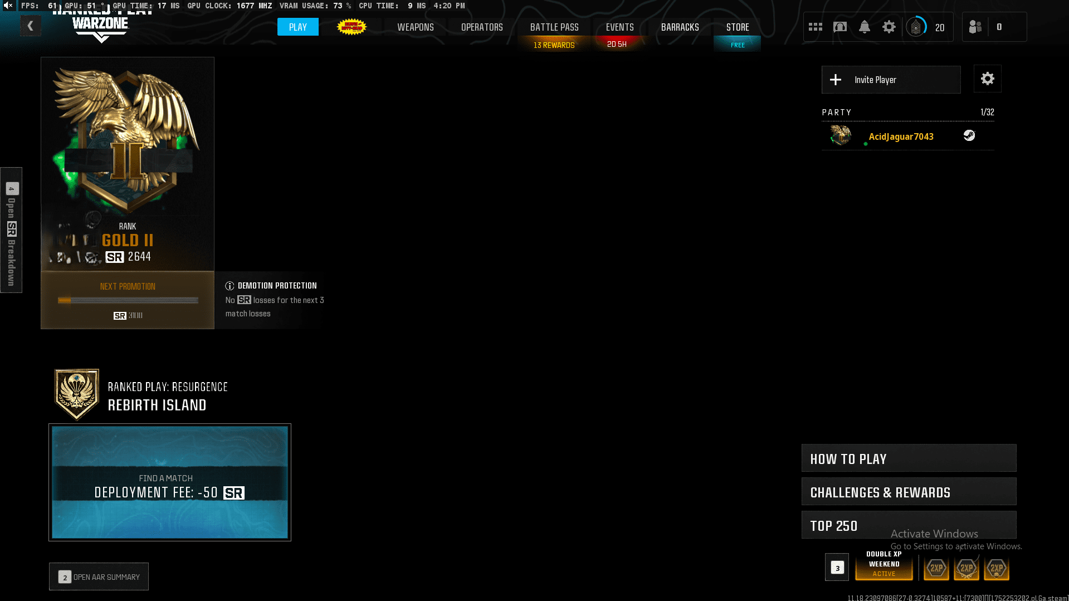The width and height of the screenshot is (1069, 601).
Task: Open the yellow starburst promo tab
Action: click(x=352, y=27)
